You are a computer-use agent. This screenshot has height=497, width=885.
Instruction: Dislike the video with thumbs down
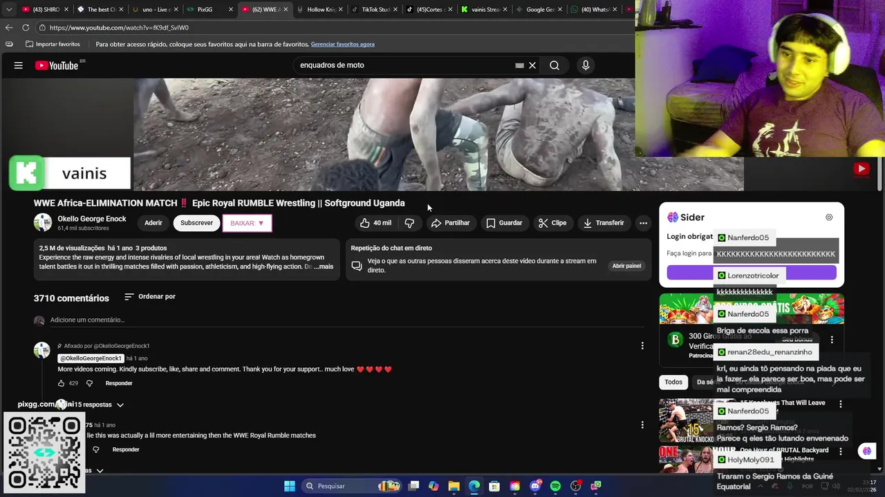click(x=409, y=223)
